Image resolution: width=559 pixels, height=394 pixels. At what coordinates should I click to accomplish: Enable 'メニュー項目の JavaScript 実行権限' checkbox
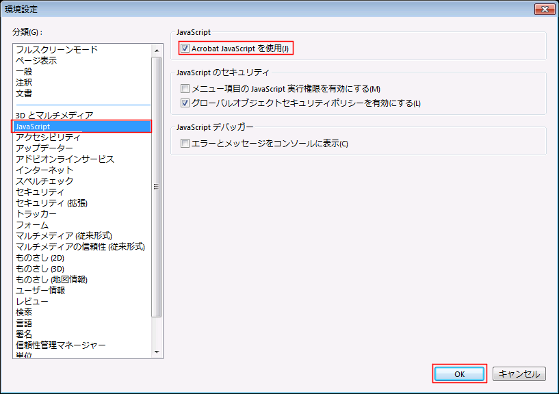point(185,89)
